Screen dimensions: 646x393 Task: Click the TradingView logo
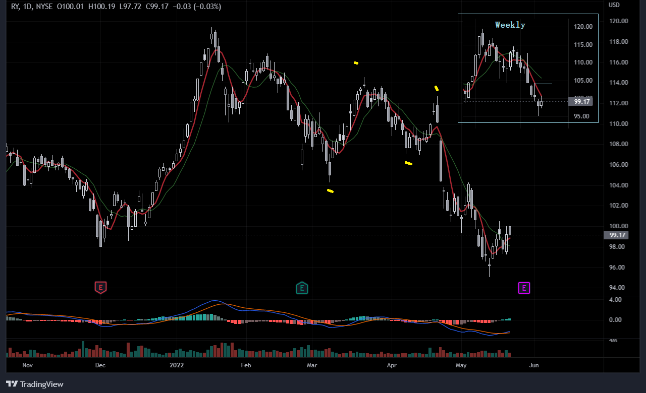(x=35, y=384)
